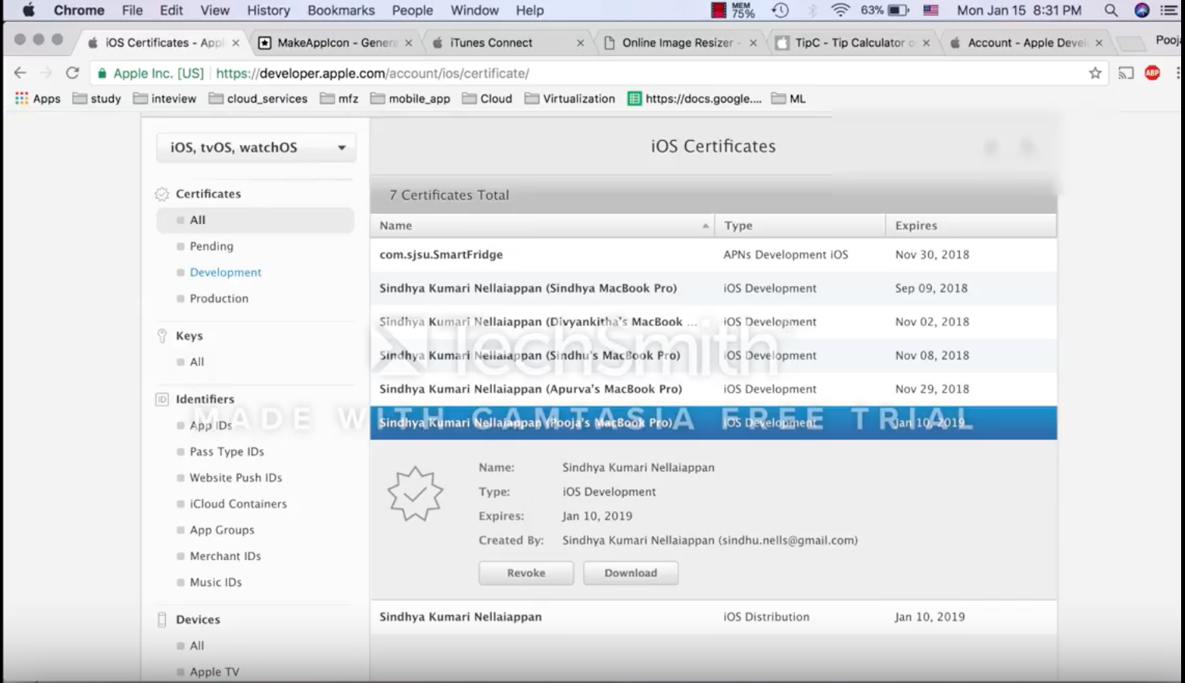
Task: Expand the Apurva's MacBook Pro certificate row
Action: tap(713, 389)
